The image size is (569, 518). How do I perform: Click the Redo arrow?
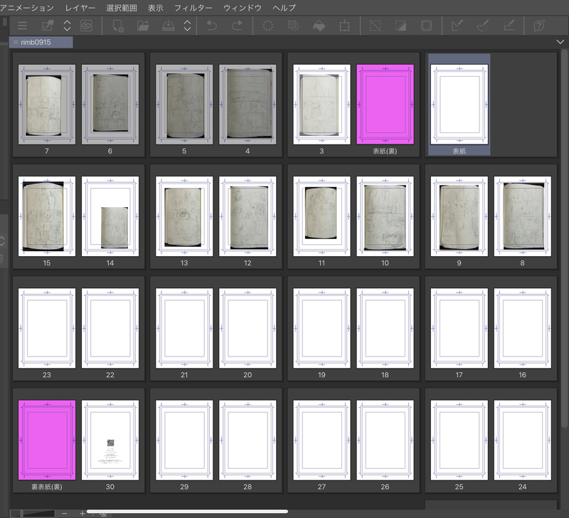237,26
